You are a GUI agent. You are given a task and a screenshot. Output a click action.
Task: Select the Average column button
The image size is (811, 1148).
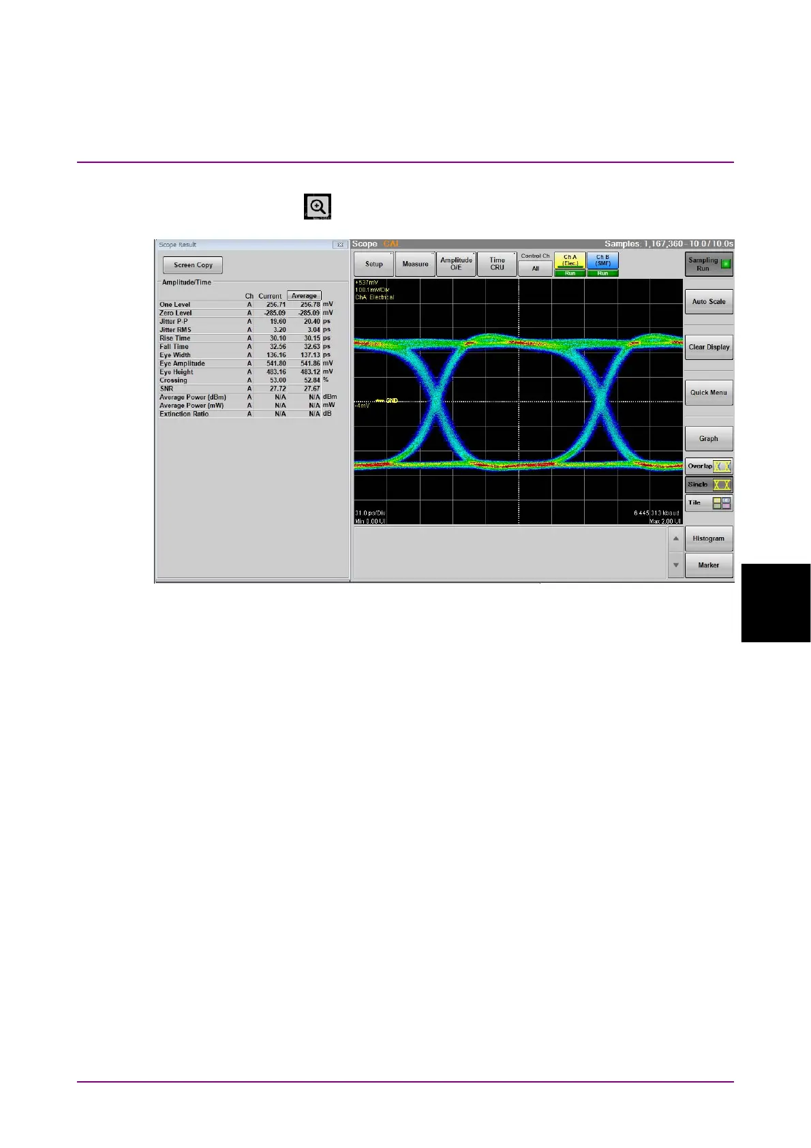(x=304, y=296)
